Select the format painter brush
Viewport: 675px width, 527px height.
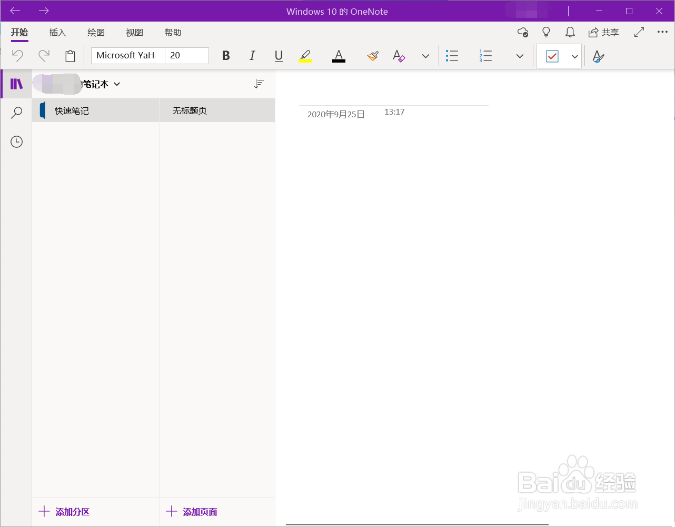click(x=373, y=56)
